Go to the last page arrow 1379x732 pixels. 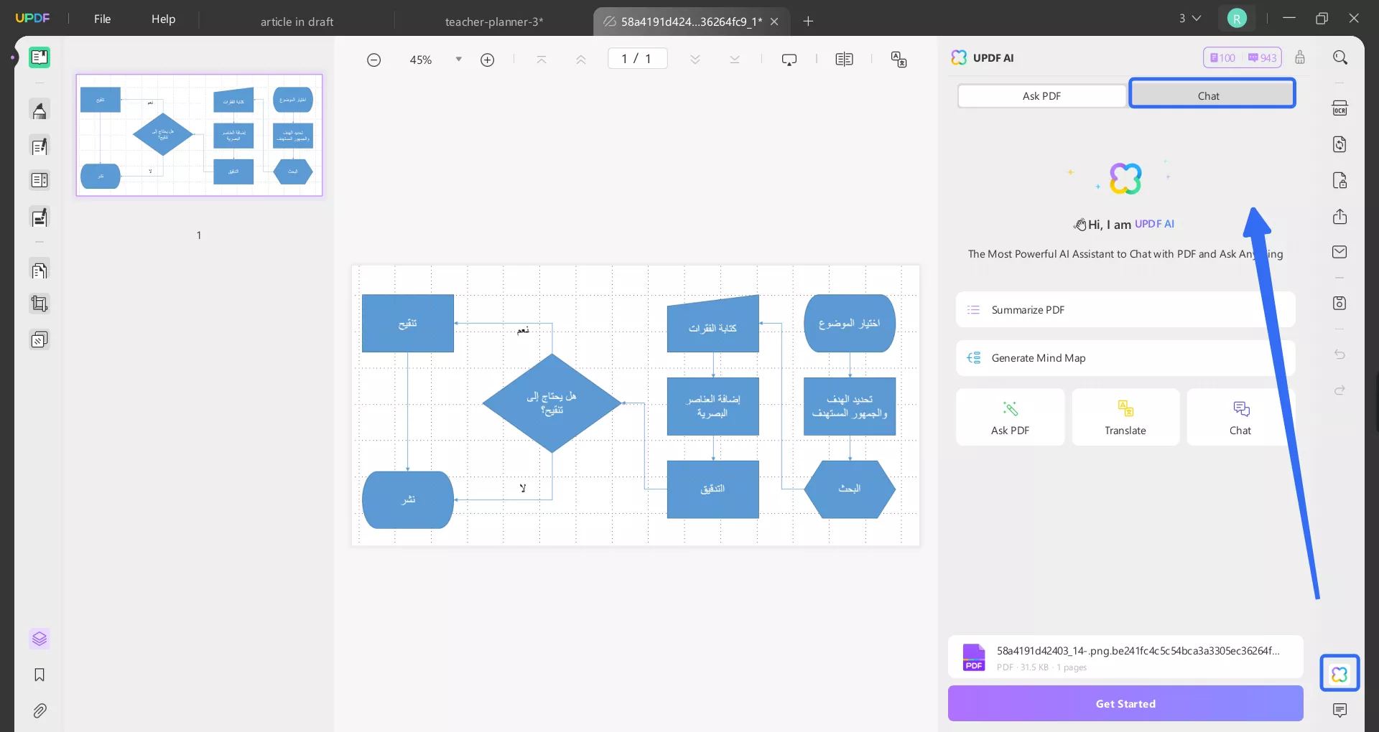coord(734,60)
